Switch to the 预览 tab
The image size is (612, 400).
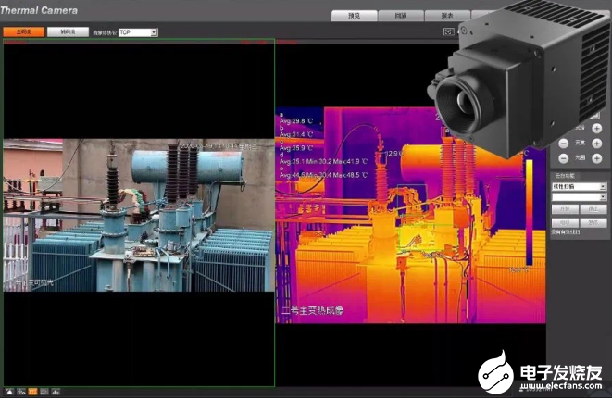click(x=356, y=17)
